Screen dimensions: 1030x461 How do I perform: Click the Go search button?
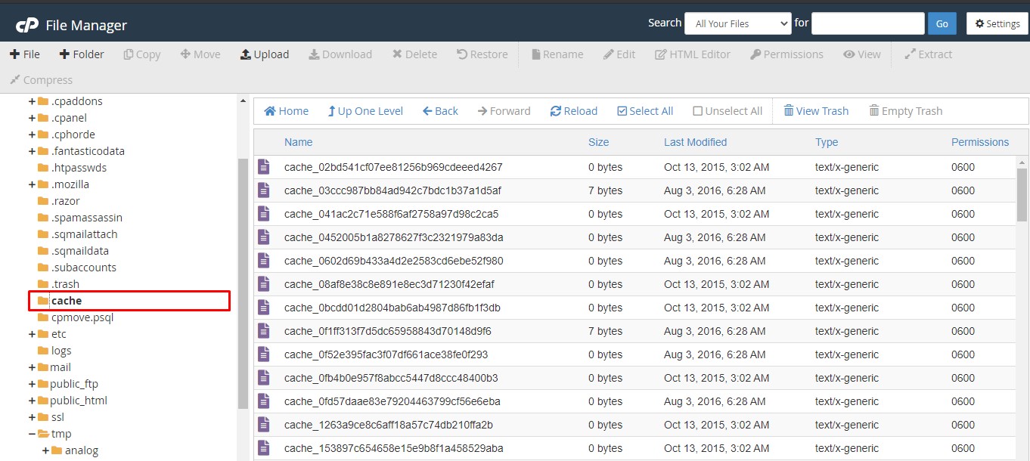pos(942,23)
